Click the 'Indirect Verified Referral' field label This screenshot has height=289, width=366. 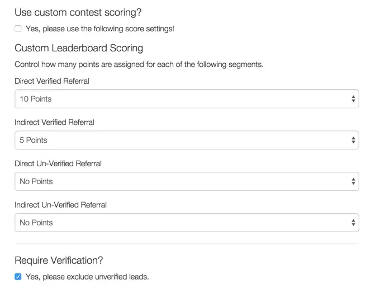pyautogui.click(x=54, y=122)
